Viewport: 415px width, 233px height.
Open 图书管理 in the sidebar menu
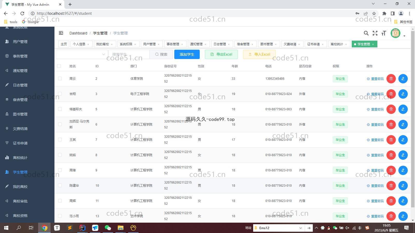click(x=20, y=114)
